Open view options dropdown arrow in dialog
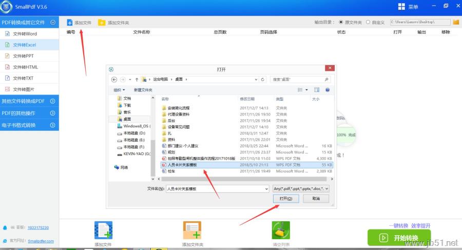462x250 pixels. point(306,90)
